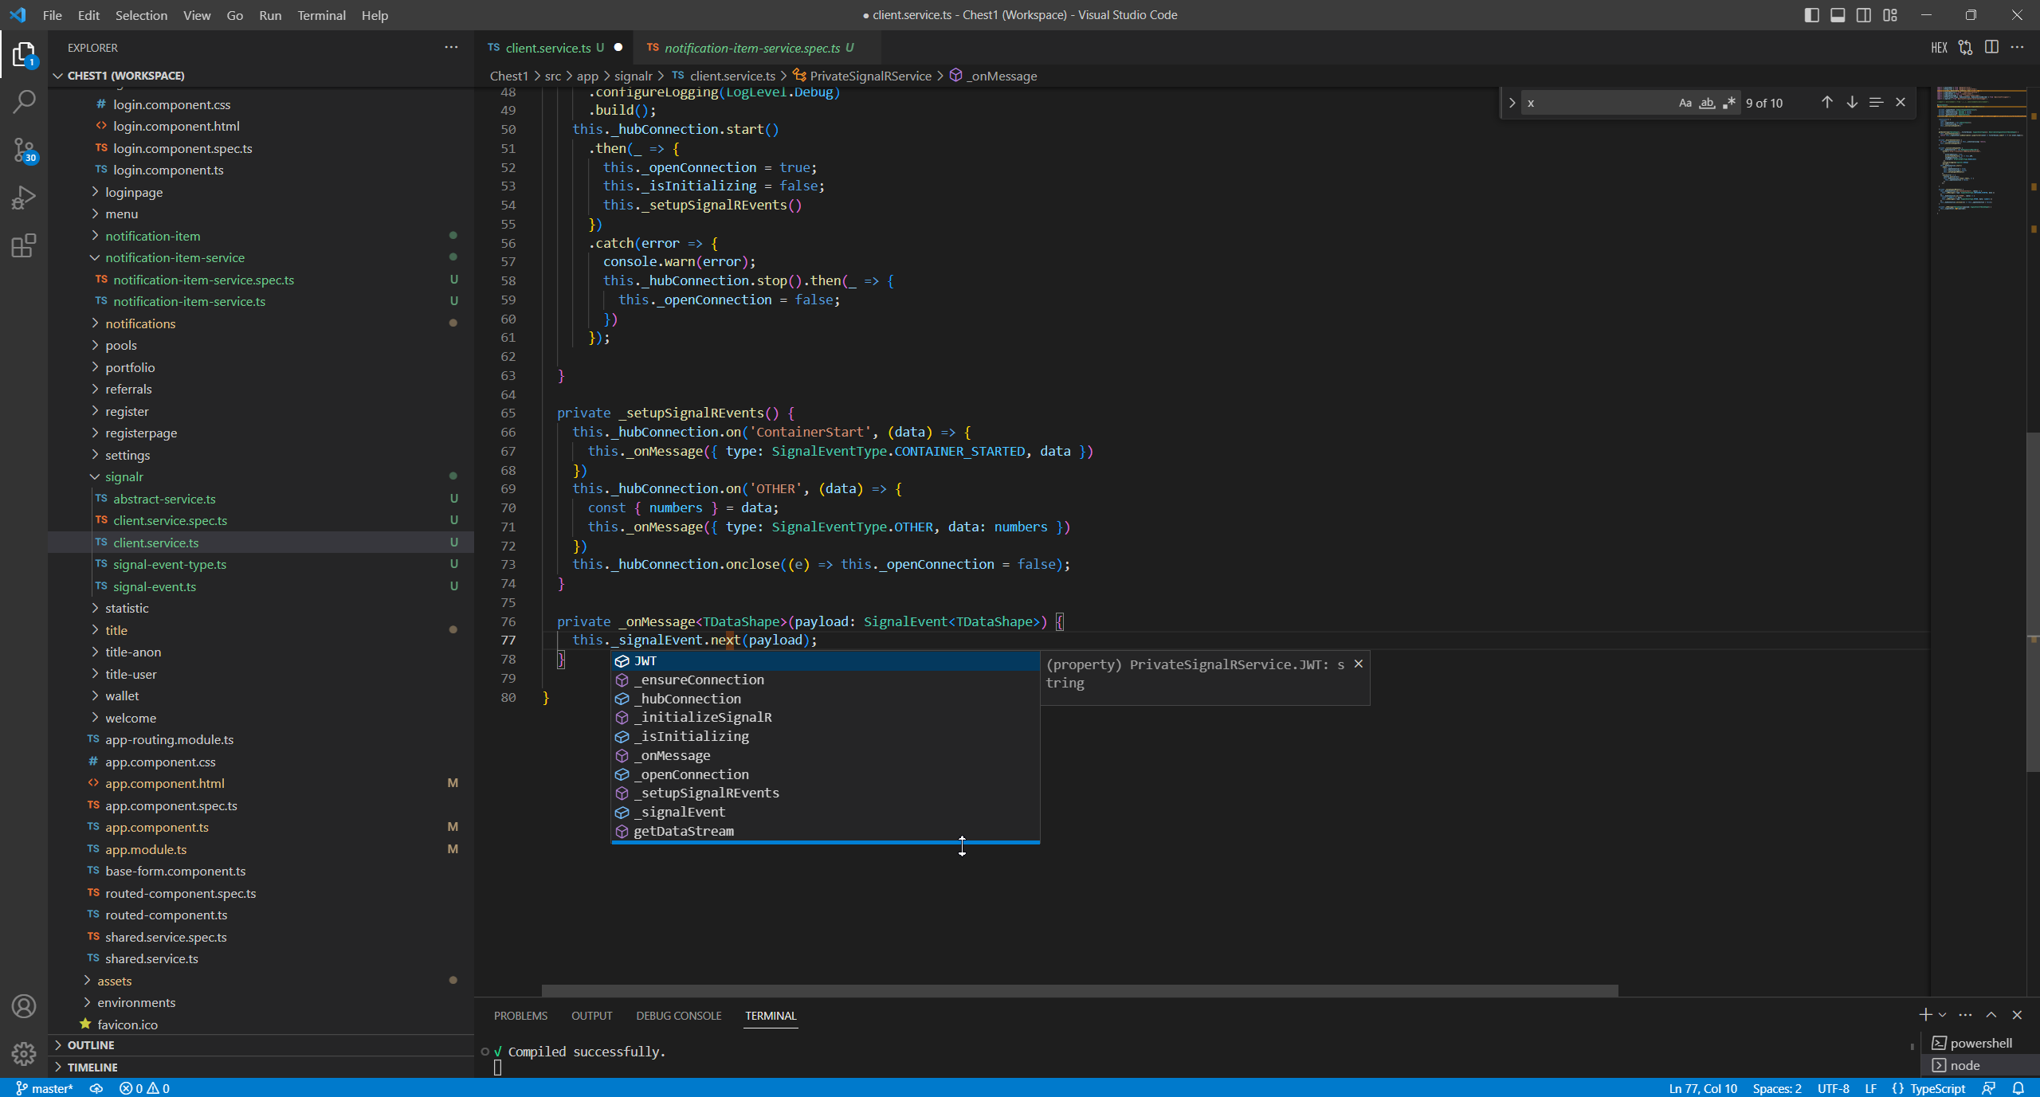Open Source Control view with 30 badge
The image size is (2040, 1097).
[x=24, y=150]
